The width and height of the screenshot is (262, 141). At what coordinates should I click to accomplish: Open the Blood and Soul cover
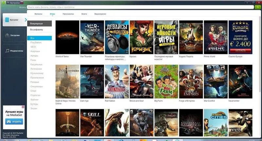point(141,81)
